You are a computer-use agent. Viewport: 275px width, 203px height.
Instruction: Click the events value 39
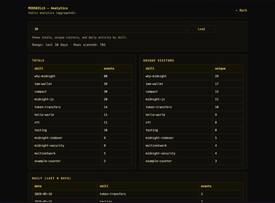point(106,84)
